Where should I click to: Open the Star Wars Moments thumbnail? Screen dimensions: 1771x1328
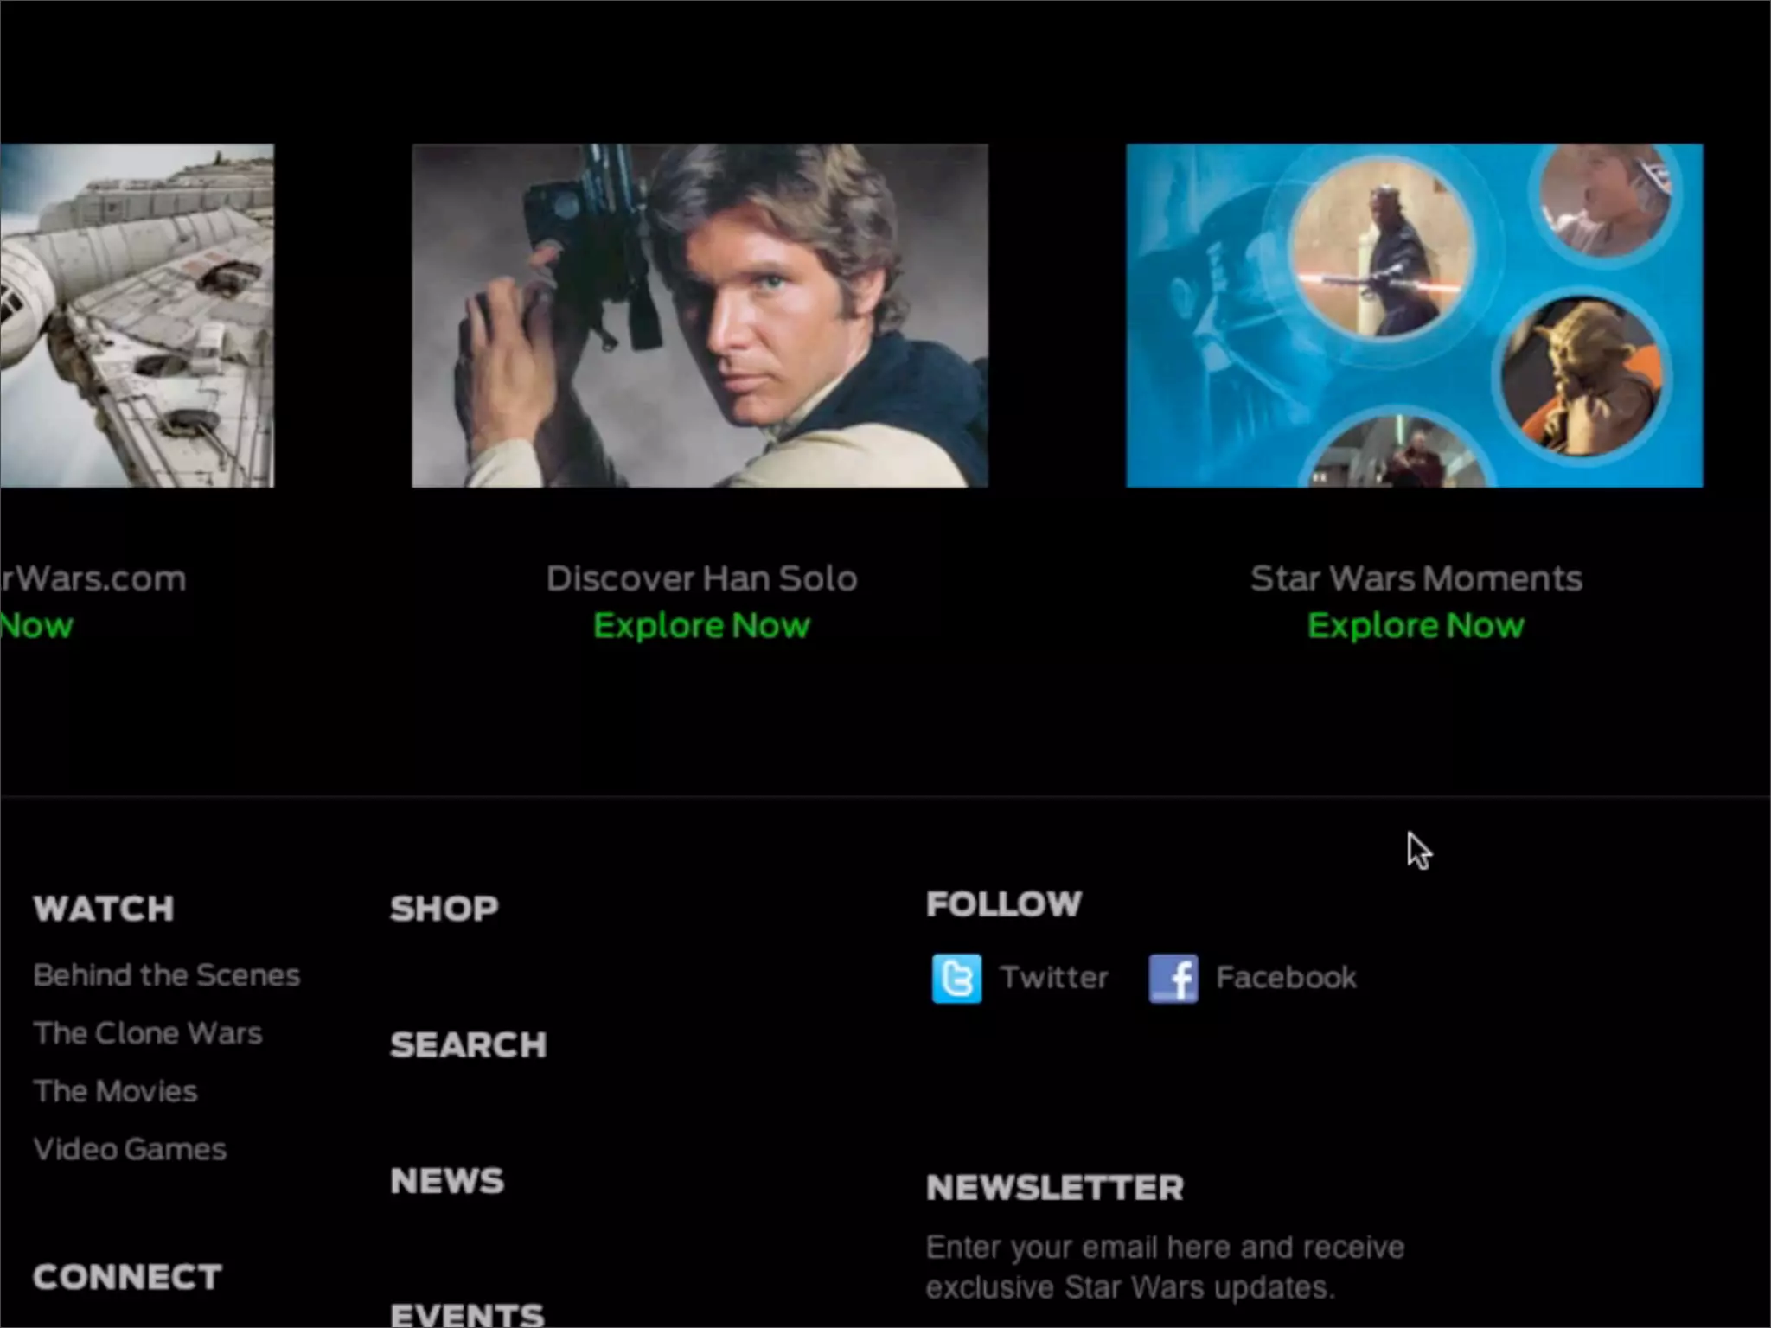click(1414, 316)
